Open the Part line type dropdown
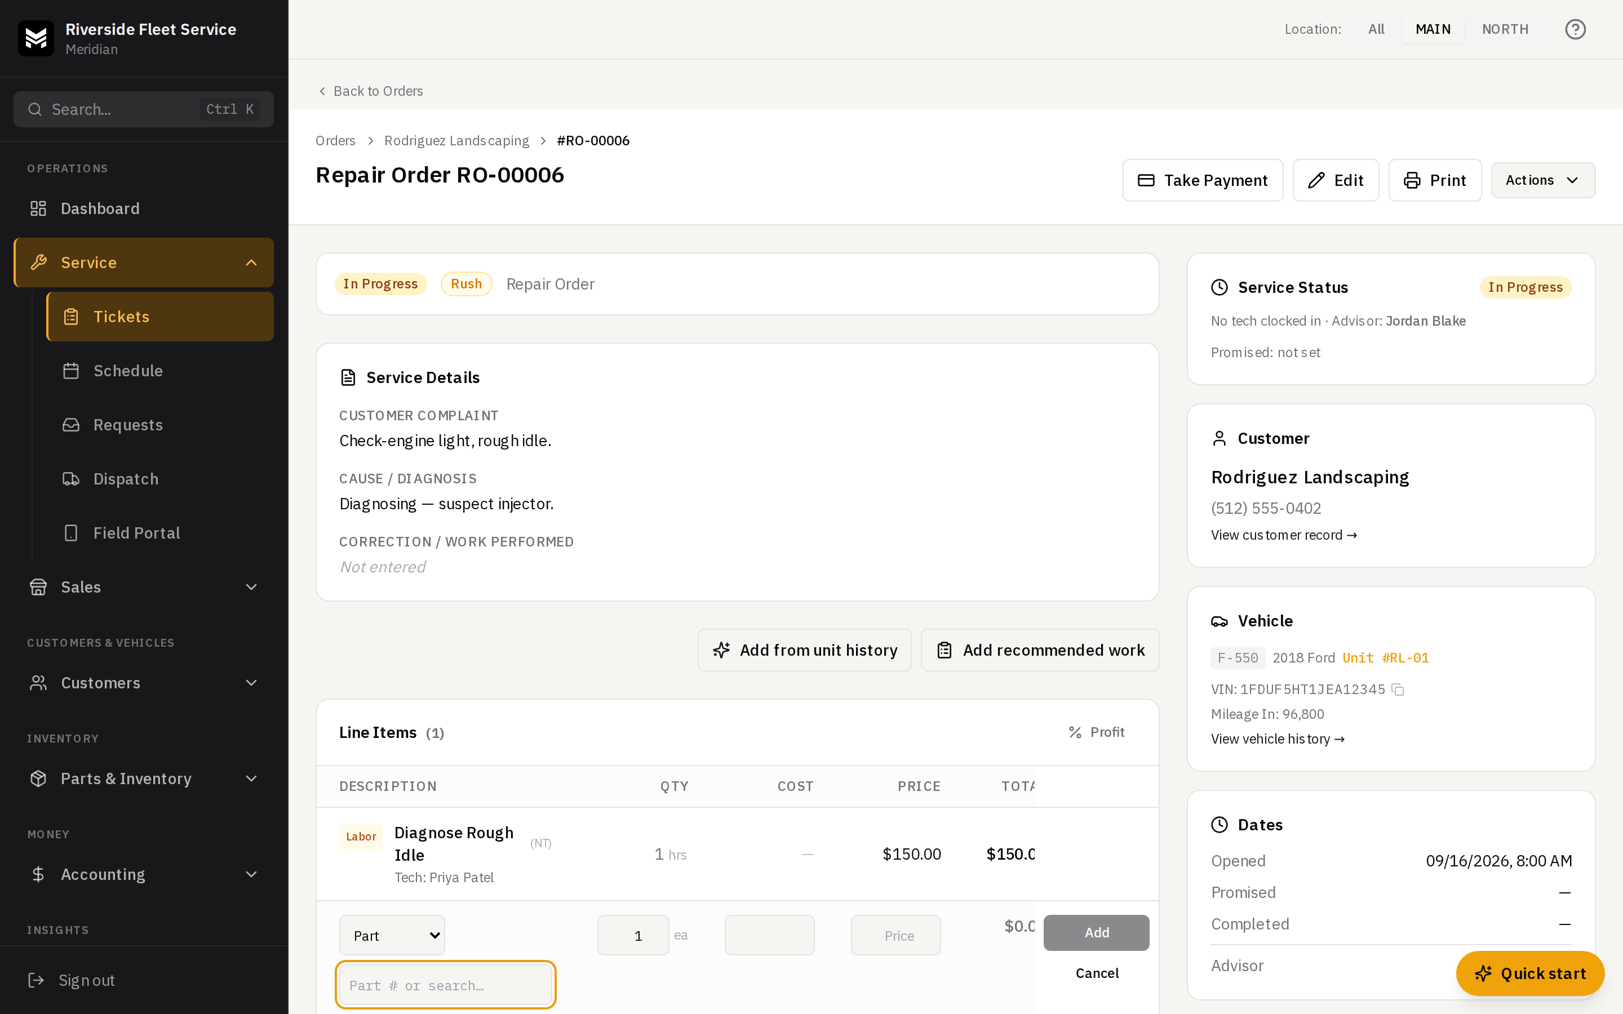 click(392, 935)
